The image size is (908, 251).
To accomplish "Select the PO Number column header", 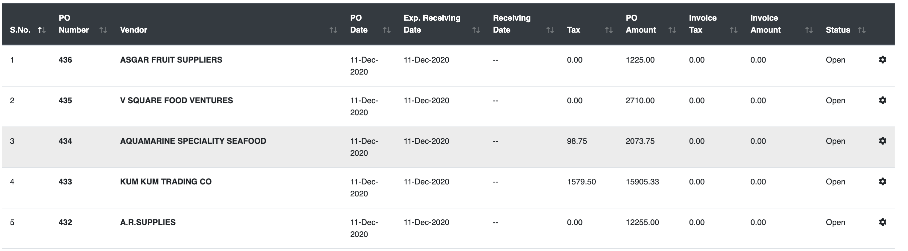I will click(x=73, y=24).
